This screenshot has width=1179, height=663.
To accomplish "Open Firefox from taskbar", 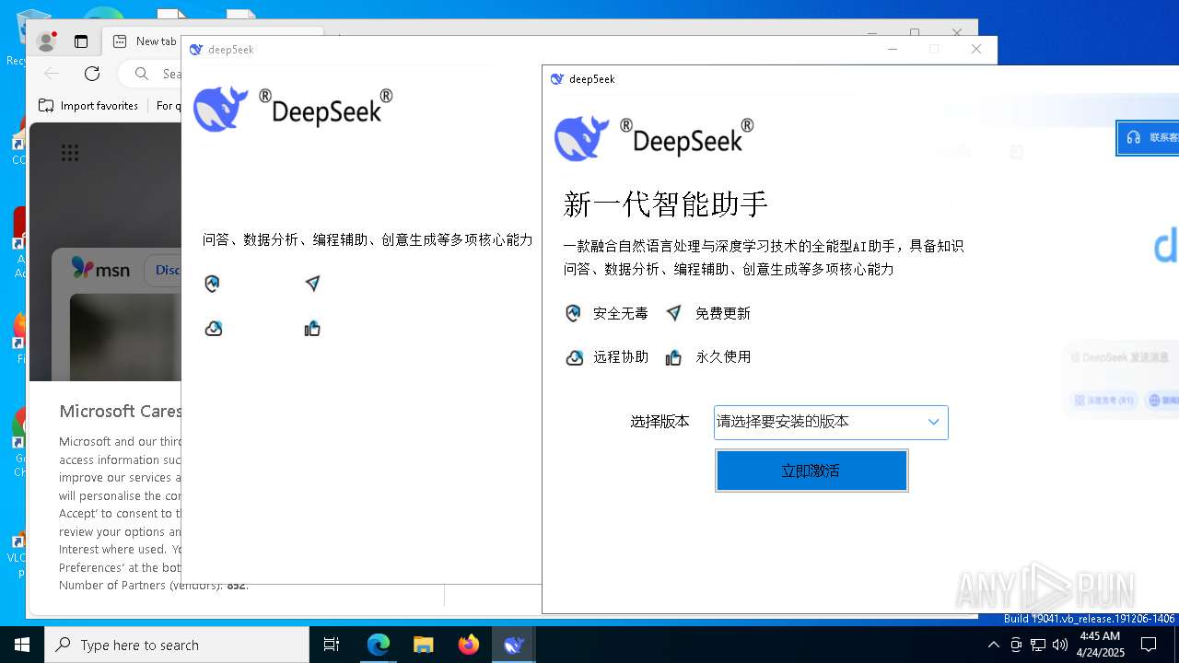I will (469, 645).
